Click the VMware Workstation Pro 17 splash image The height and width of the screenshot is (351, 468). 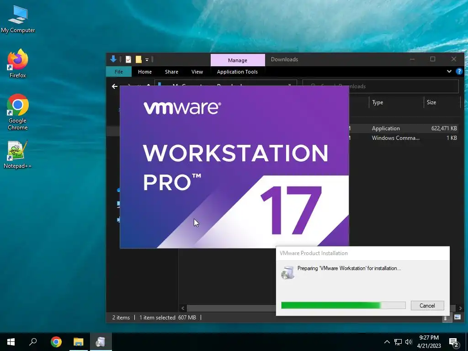click(x=234, y=166)
